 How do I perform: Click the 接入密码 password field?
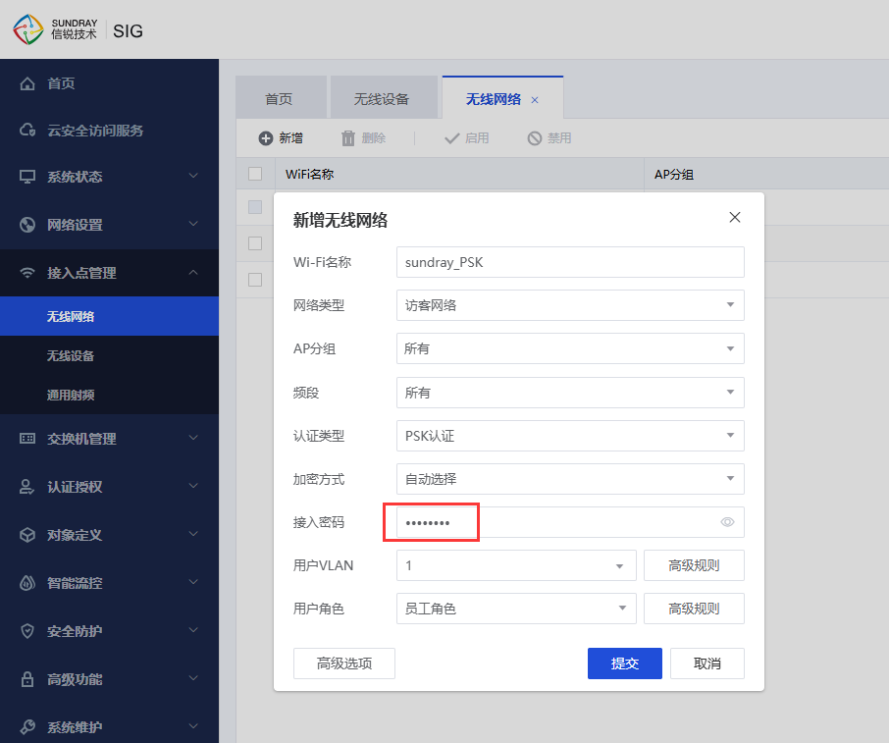click(x=570, y=522)
